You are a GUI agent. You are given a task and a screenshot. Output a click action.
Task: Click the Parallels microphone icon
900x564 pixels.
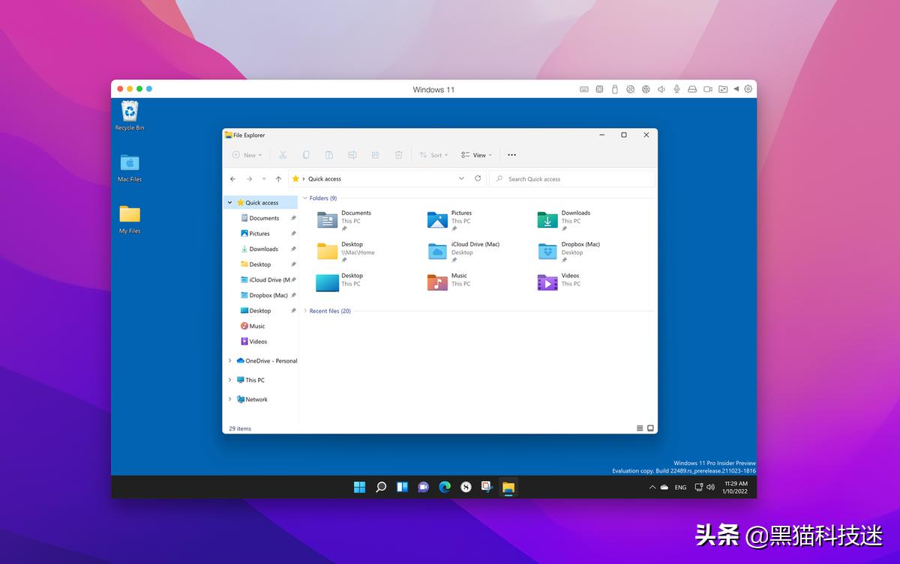676,88
